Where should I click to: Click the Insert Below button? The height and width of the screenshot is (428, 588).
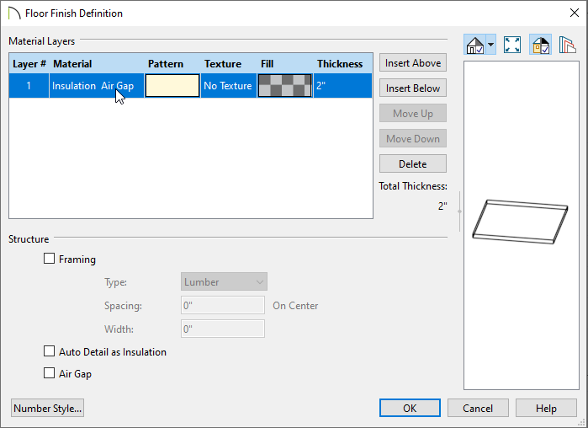[413, 88]
